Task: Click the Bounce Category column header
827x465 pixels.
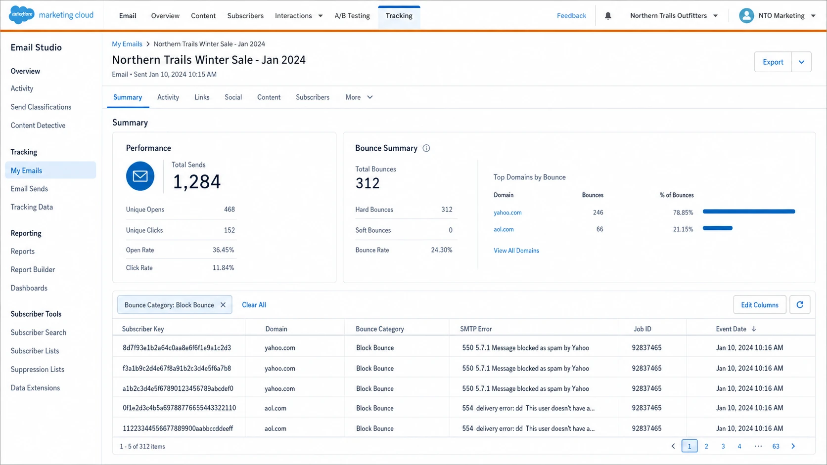Action: (380, 329)
